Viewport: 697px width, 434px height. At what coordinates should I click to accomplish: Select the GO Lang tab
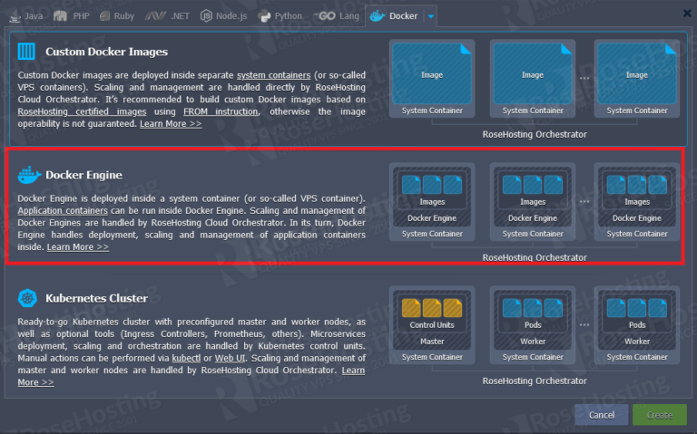click(x=336, y=16)
